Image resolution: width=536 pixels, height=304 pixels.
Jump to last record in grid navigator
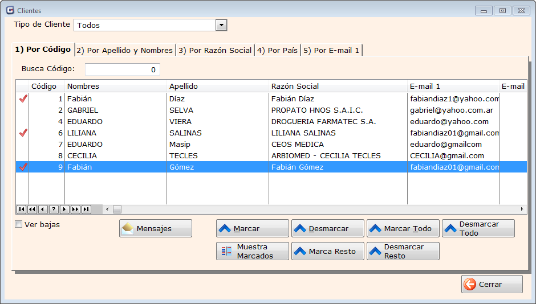[86, 209]
